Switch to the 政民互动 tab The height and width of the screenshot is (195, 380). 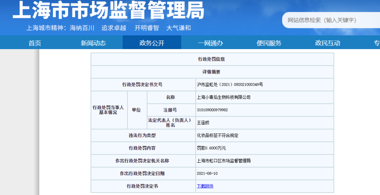click(x=328, y=43)
